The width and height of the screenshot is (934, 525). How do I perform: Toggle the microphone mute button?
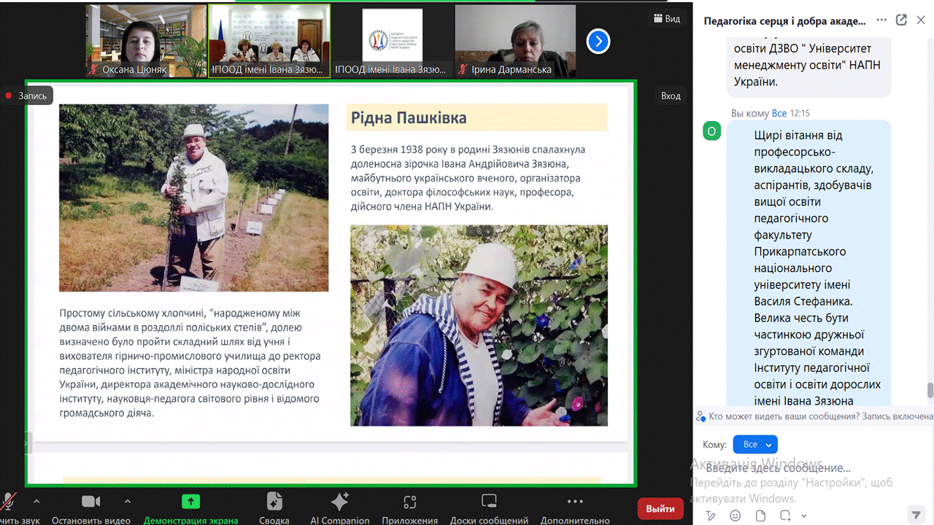(x=9, y=503)
